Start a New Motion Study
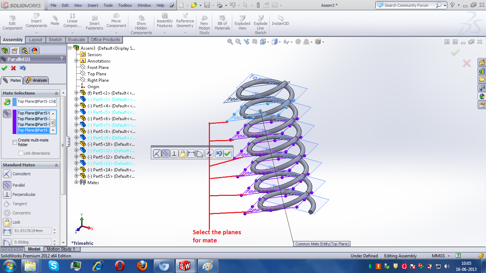This screenshot has width=486, height=273. pyautogui.click(x=204, y=25)
